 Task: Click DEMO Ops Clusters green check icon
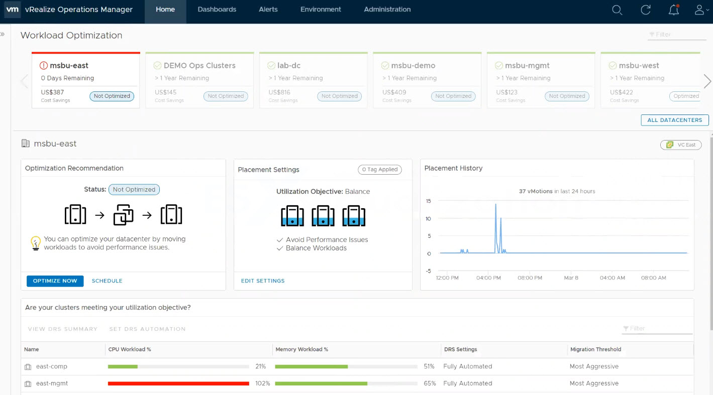tap(157, 65)
